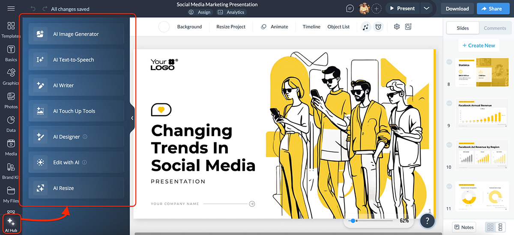The image size is (514, 235).
Task: Open options for slide 8
Action: pyautogui.click(x=449, y=62)
